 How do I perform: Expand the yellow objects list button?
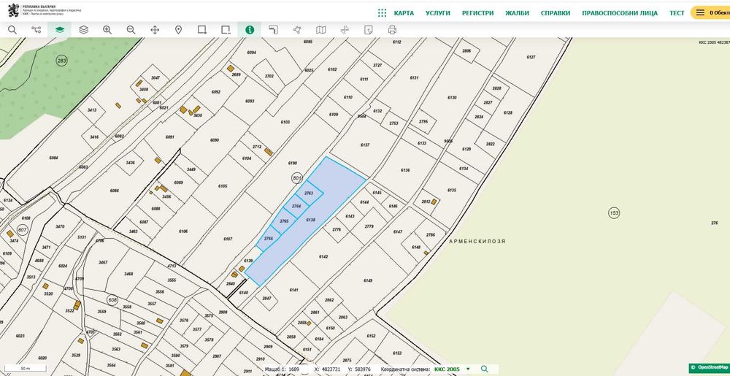(x=710, y=13)
